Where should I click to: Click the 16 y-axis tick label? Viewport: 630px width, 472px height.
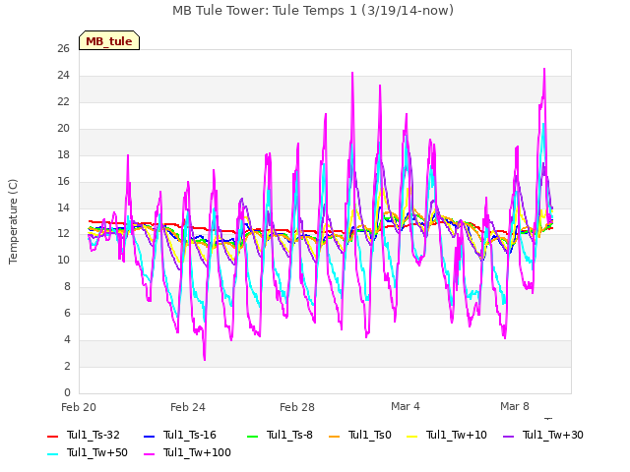click(63, 181)
